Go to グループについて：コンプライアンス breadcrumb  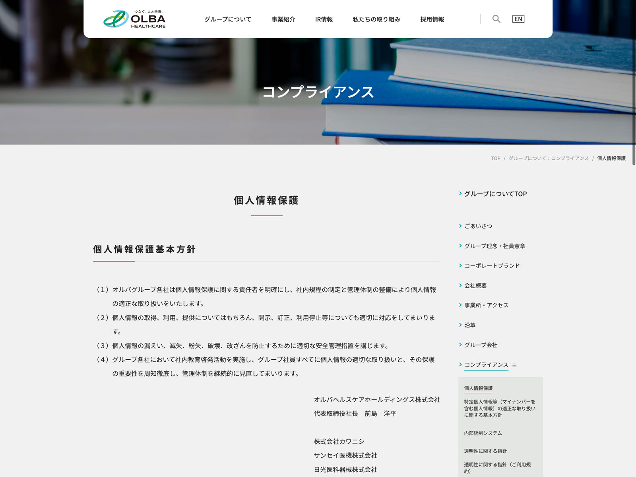[x=548, y=158]
